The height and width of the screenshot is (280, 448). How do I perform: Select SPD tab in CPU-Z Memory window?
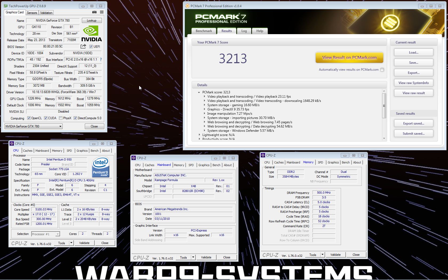(x=320, y=162)
